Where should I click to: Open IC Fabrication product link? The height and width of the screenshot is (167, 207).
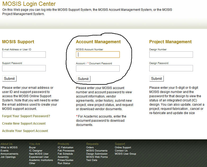(x=65, y=148)
